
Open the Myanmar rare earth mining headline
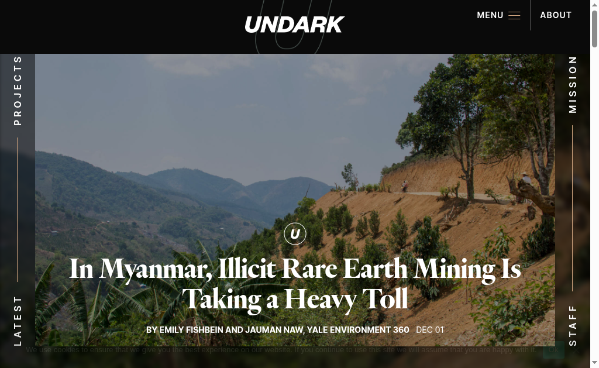[295, 284]
